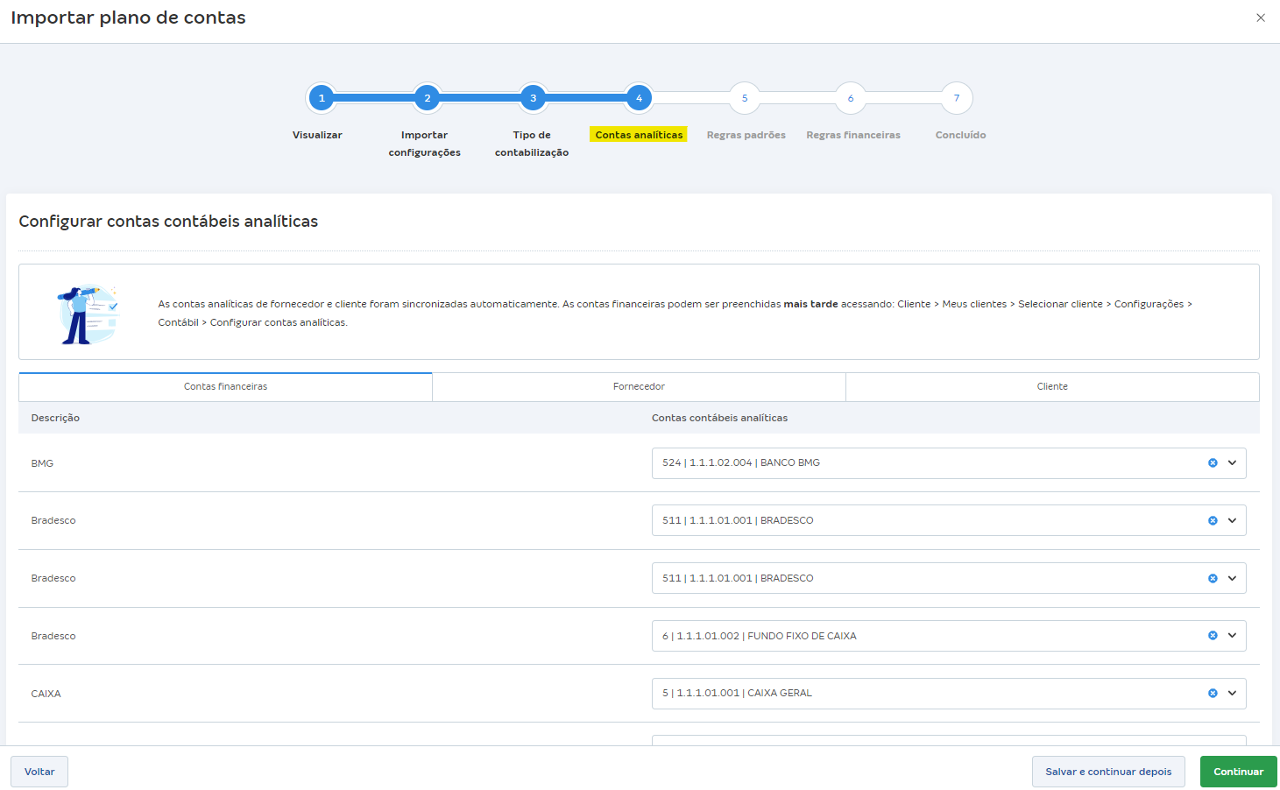The width and height of the screenshot is (1280, 790).
Task: Click the illustration in the info banner
Action: pos(88,314)
